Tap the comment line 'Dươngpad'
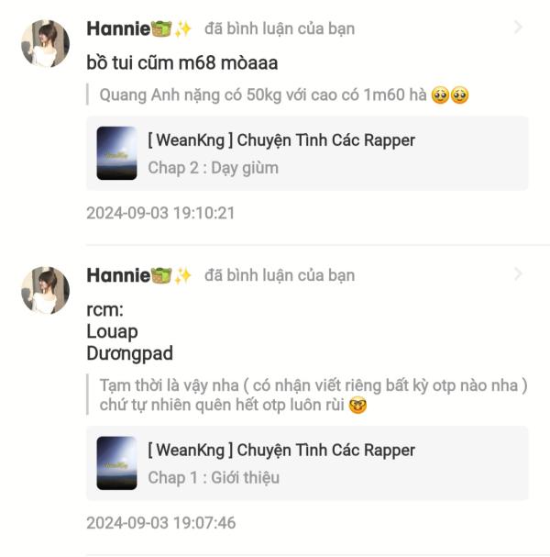The width and height of the screenshot is (550, 557). coord(129,353)
